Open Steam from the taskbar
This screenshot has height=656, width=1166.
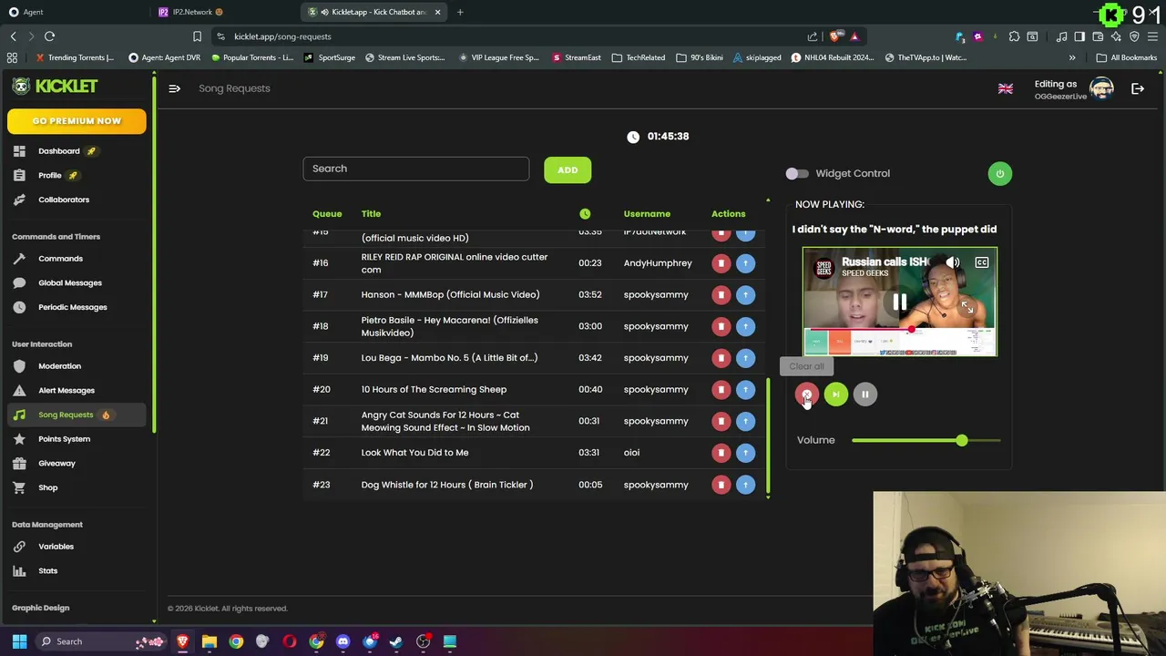pyautogui.click(x=395, y=641)
